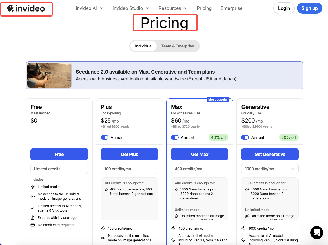
Task: Click sparkle icon beside 4000 Nano banana pro
Action: pyautogui.click(x=247, y=189)
